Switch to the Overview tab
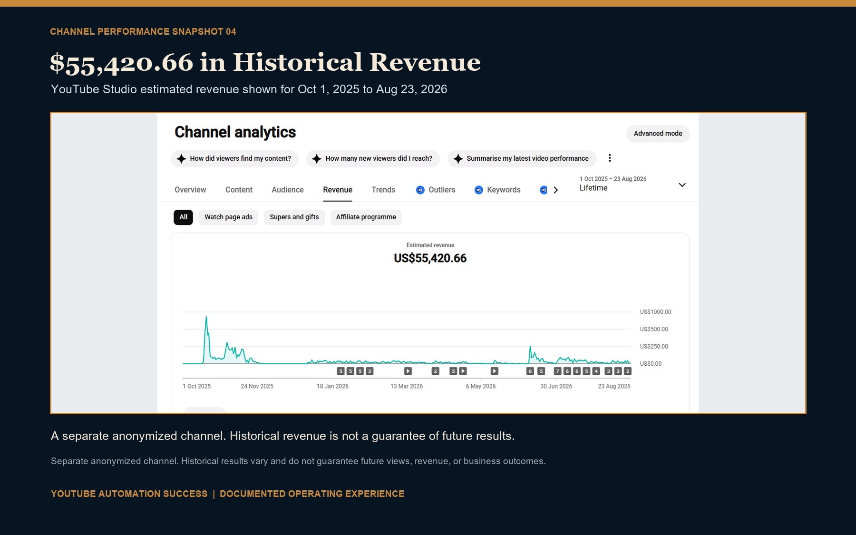 (x=190, y=190)
